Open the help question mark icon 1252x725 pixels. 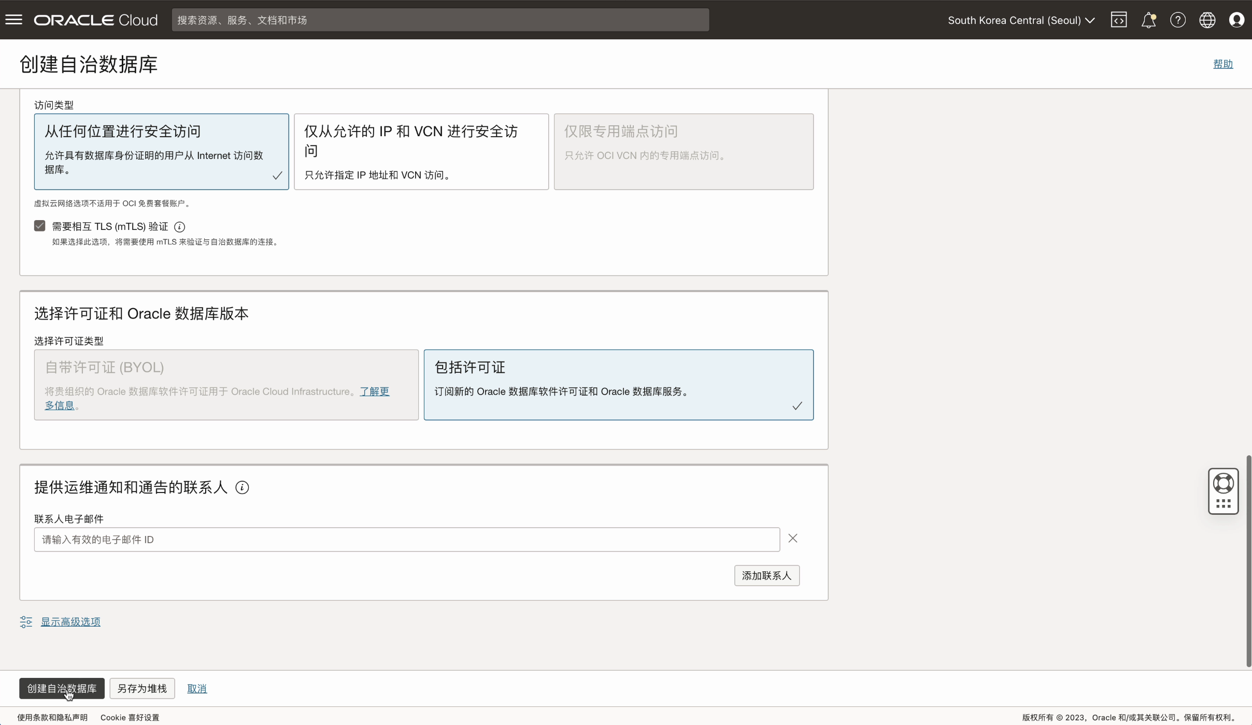coord(1178,20)
